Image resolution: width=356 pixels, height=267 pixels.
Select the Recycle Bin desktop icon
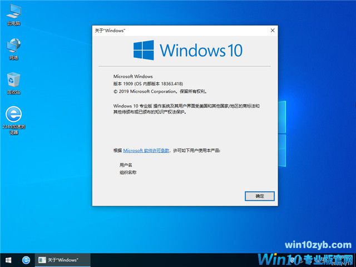(14, 83)
